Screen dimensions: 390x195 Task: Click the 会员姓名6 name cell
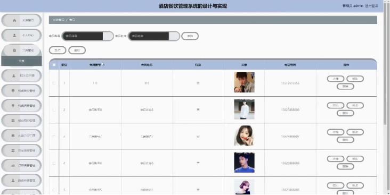coord(147,163)
